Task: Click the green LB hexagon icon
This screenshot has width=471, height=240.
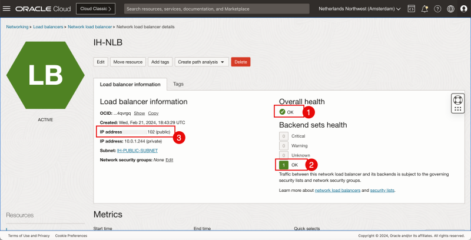Action: click(x=45, y=76)
